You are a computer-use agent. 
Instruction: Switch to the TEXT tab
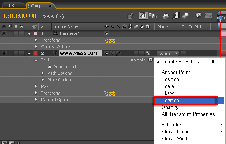[12, 5]
